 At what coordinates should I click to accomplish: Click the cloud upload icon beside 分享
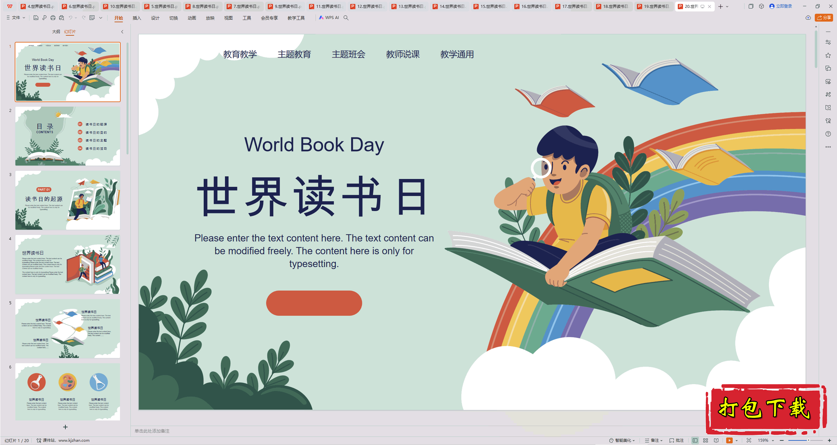[808, 18]
